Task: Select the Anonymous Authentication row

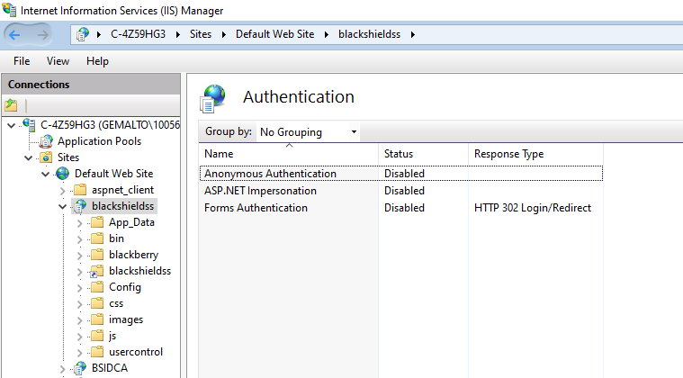Action: [401, 174]
